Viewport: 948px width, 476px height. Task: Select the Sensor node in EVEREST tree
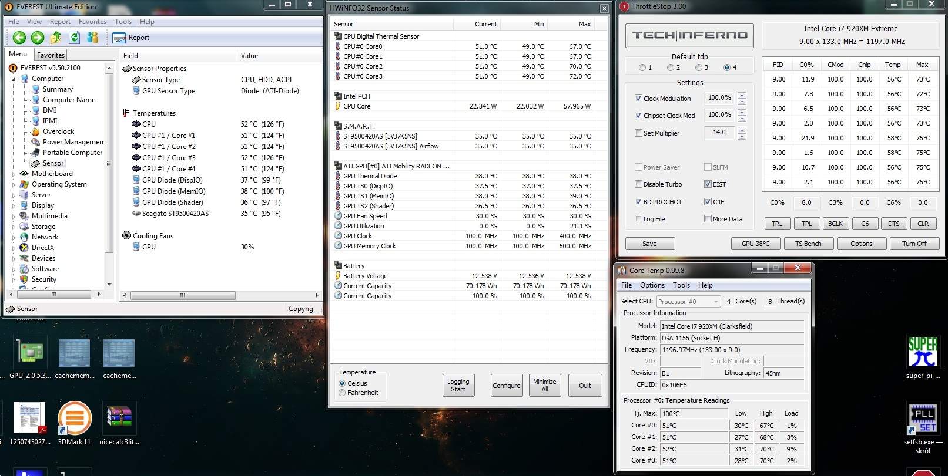53,163
